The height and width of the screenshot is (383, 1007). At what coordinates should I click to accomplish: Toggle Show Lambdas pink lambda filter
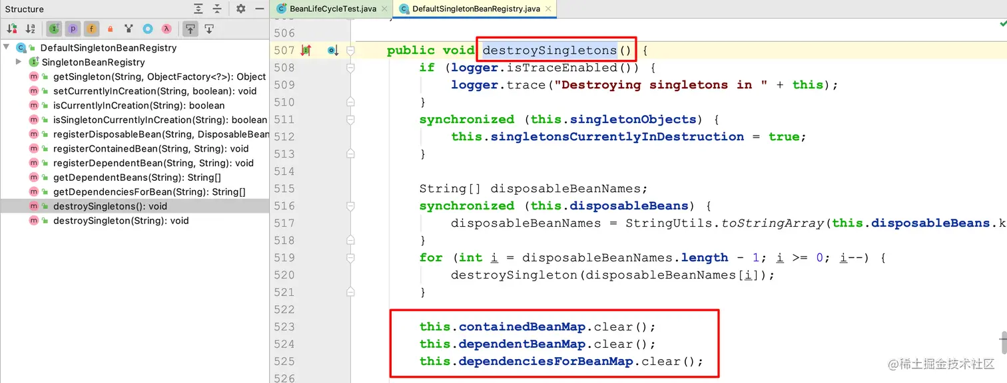click(167, 29)
